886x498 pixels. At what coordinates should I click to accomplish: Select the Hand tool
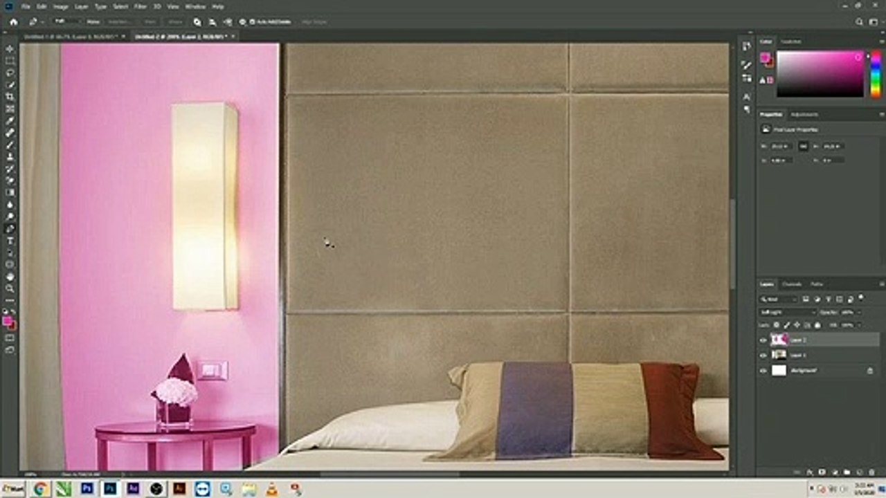[x=10, y=276]
